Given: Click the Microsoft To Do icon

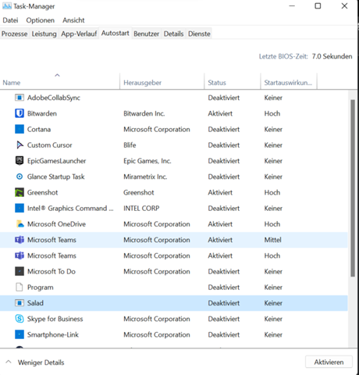Looking at the screenshot, I should (x=20, y=271).
